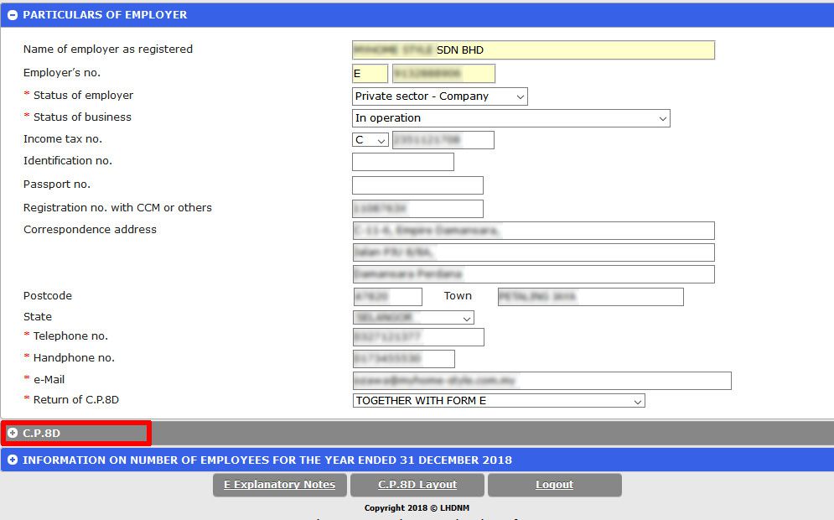Collapse the Particulars of Employer section icon
Image resolution: width=834 pixels, height=520 pixels.
point(13,15)
